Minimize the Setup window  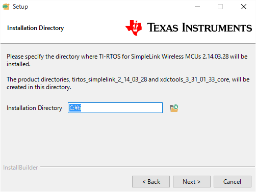point(197,7)
